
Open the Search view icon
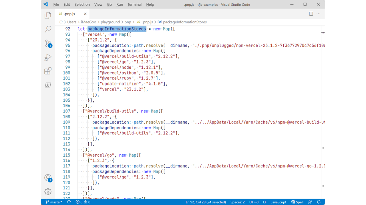coord(48,29)
